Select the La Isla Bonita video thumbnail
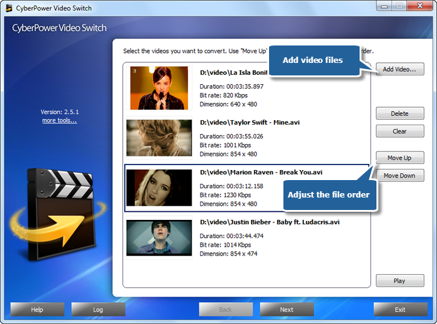This screenshot has height=324, width=437. pos(159,88)
